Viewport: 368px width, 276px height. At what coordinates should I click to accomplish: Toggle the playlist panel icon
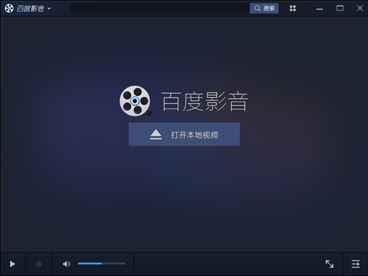[356, 264]
